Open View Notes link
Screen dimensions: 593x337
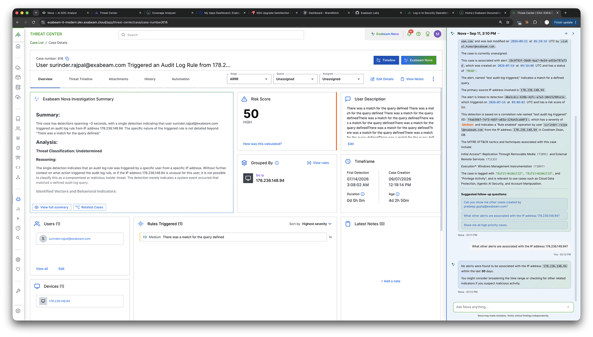pos(412,79)
